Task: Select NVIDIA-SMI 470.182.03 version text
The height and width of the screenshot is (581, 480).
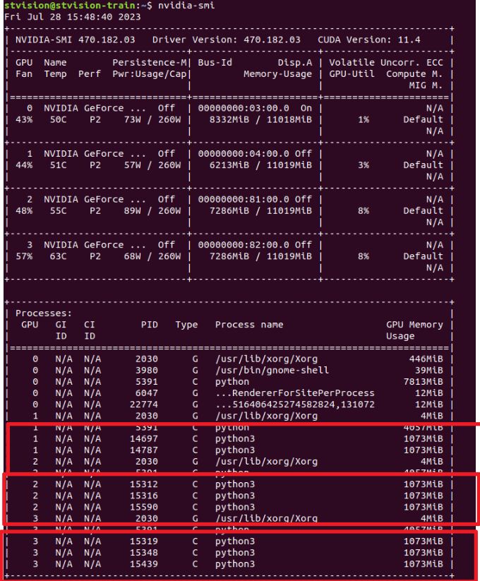Action: point(76,40)
